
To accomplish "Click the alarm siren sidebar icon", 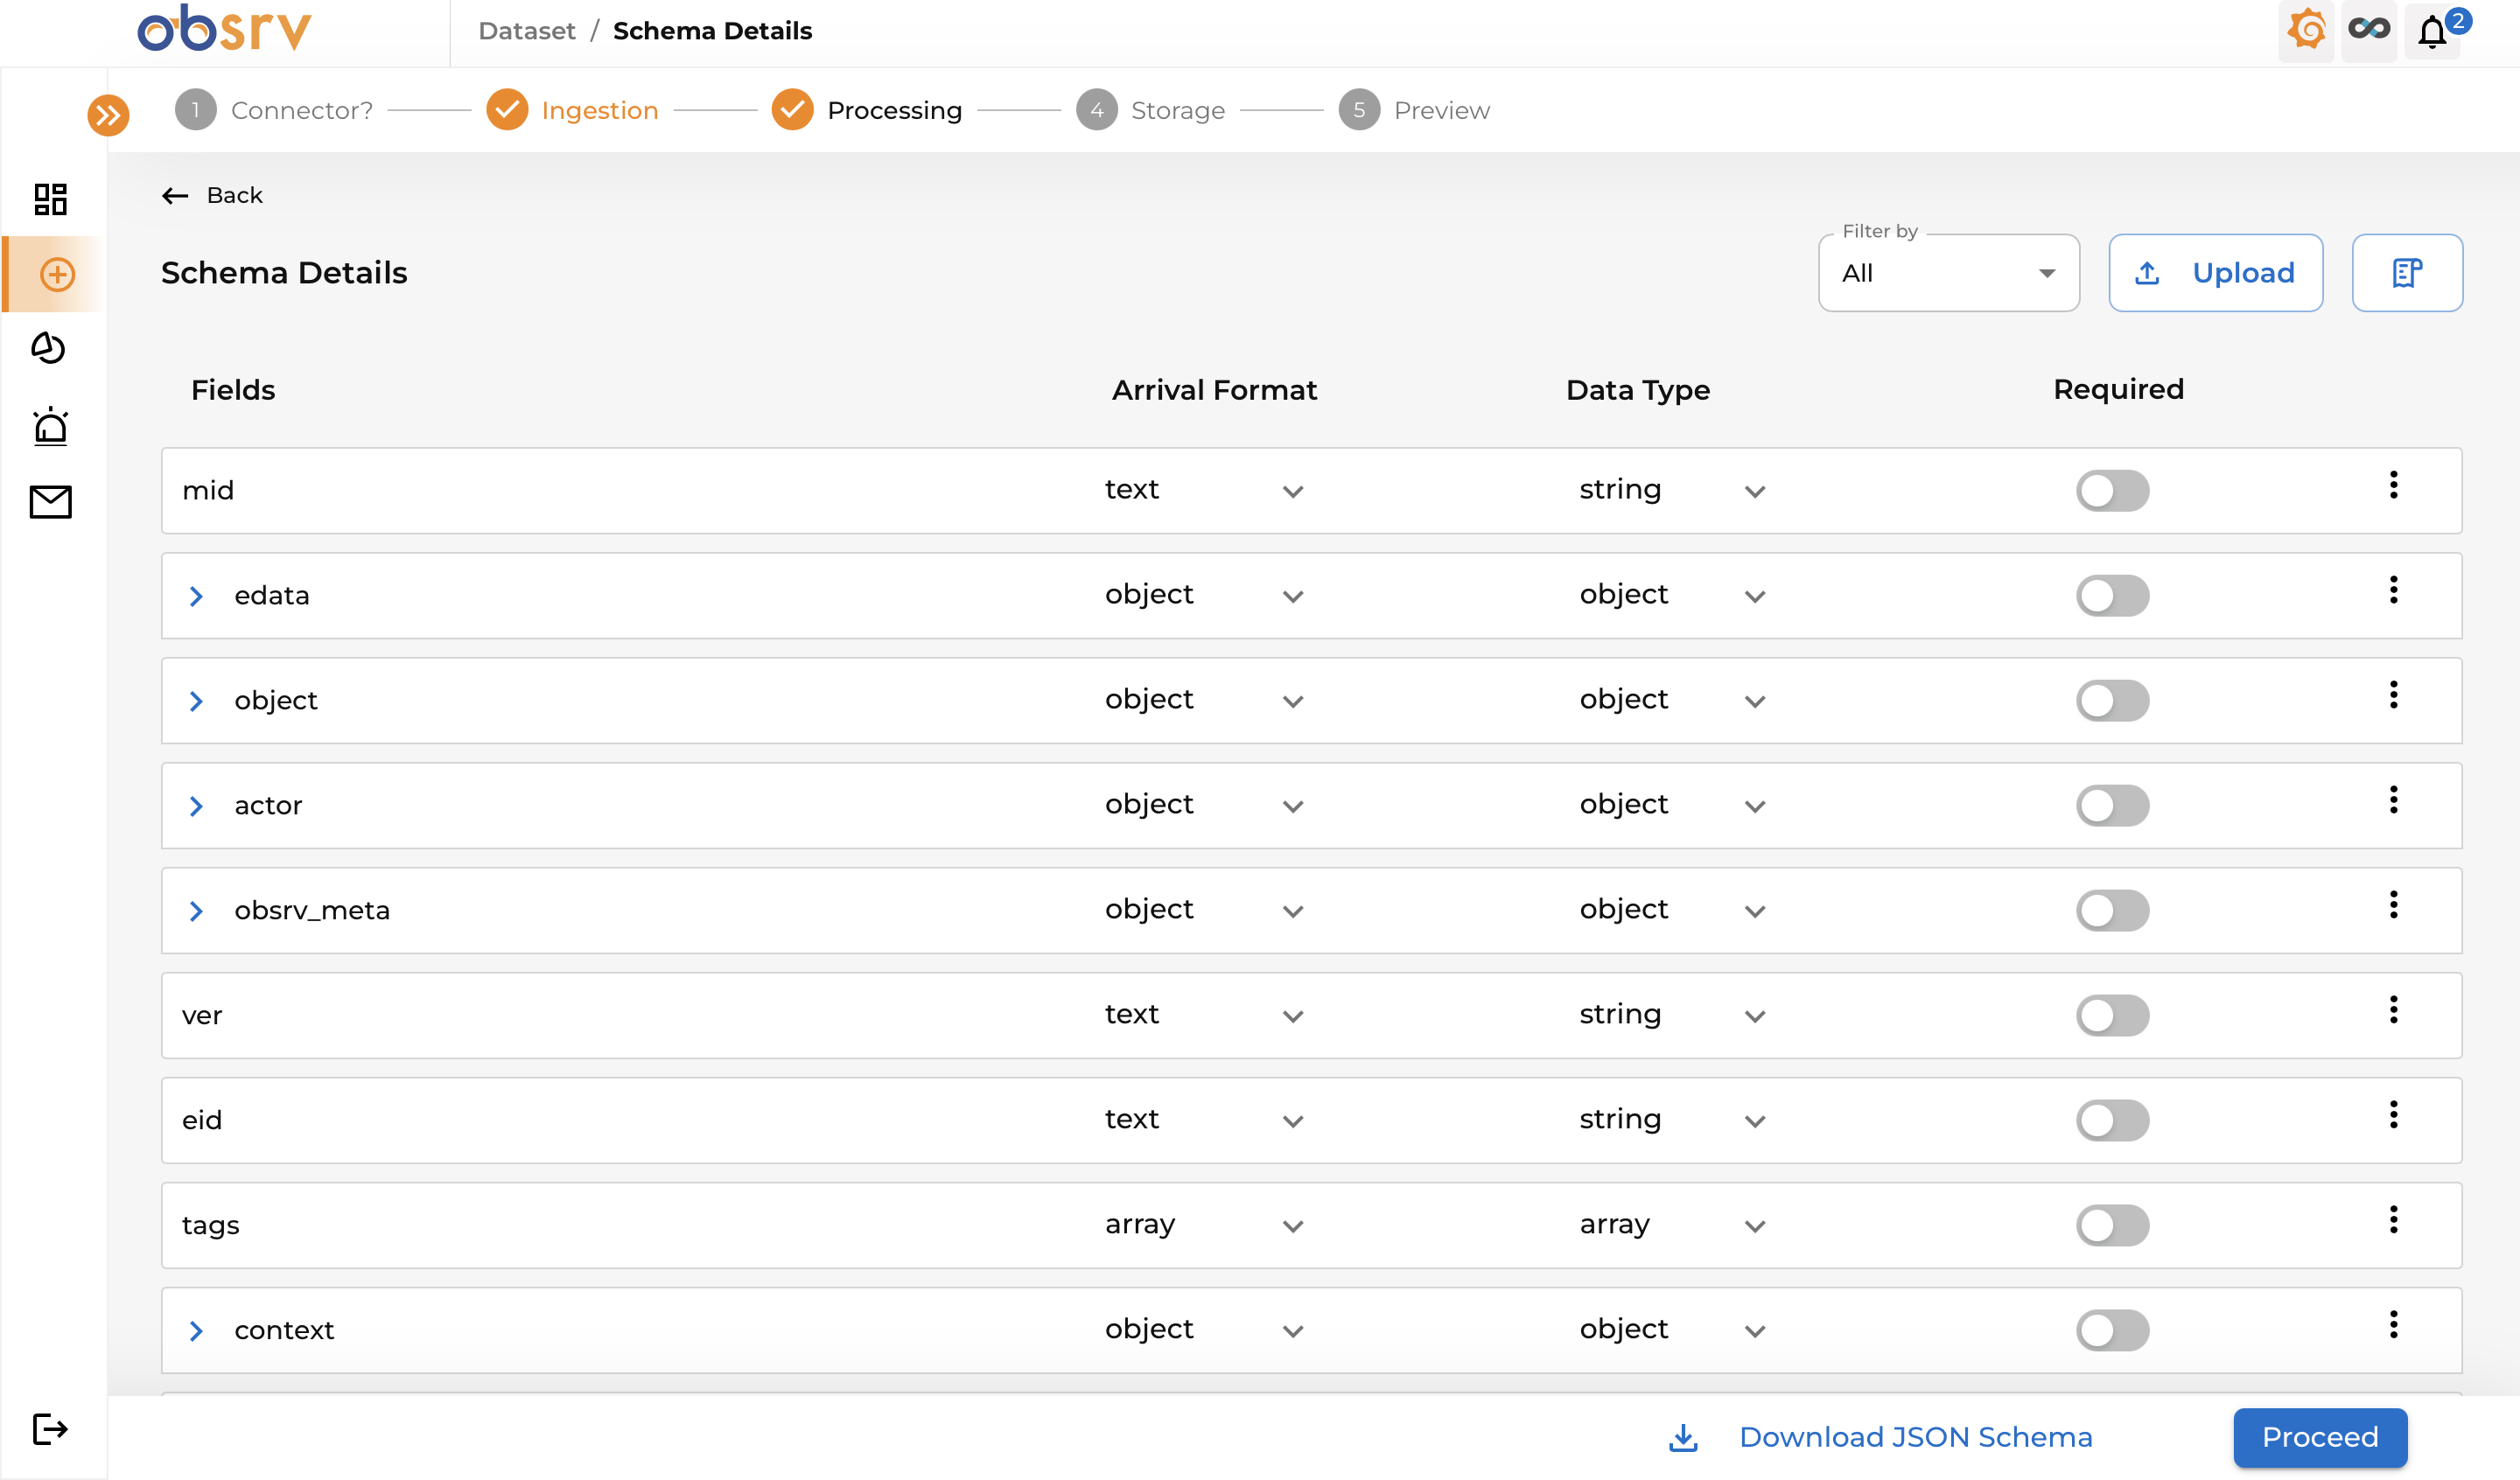I will pyautogui.click(x=50, y=426).
